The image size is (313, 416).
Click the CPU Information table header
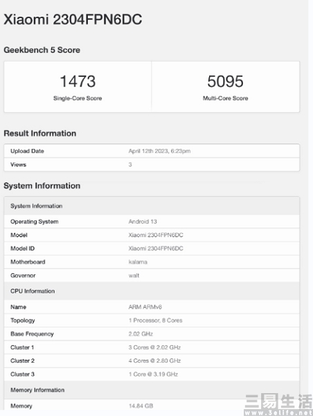(x=152, y=291)
